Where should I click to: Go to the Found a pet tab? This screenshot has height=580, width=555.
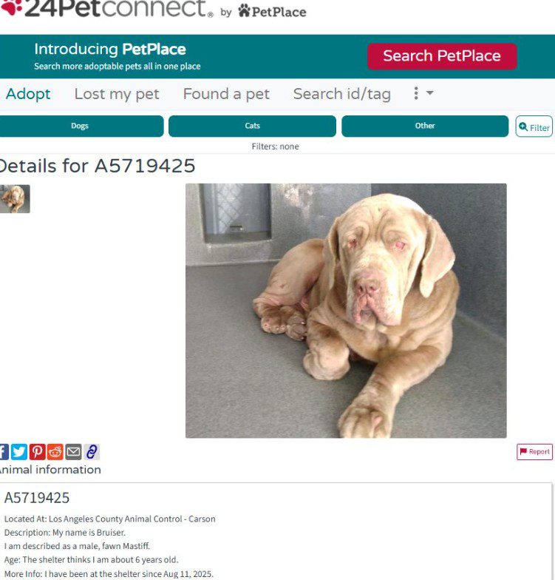point(226,94)
